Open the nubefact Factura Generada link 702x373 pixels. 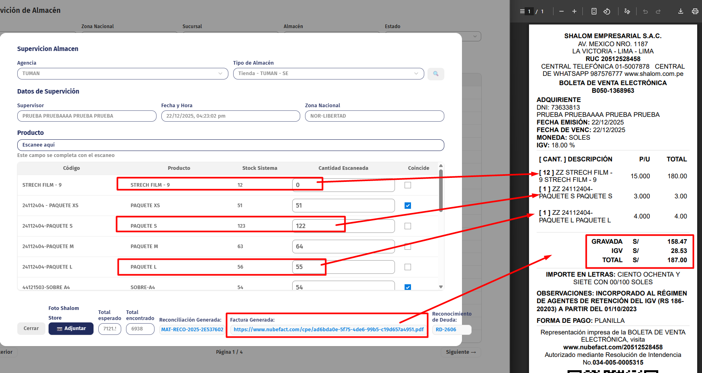(328, 330)
